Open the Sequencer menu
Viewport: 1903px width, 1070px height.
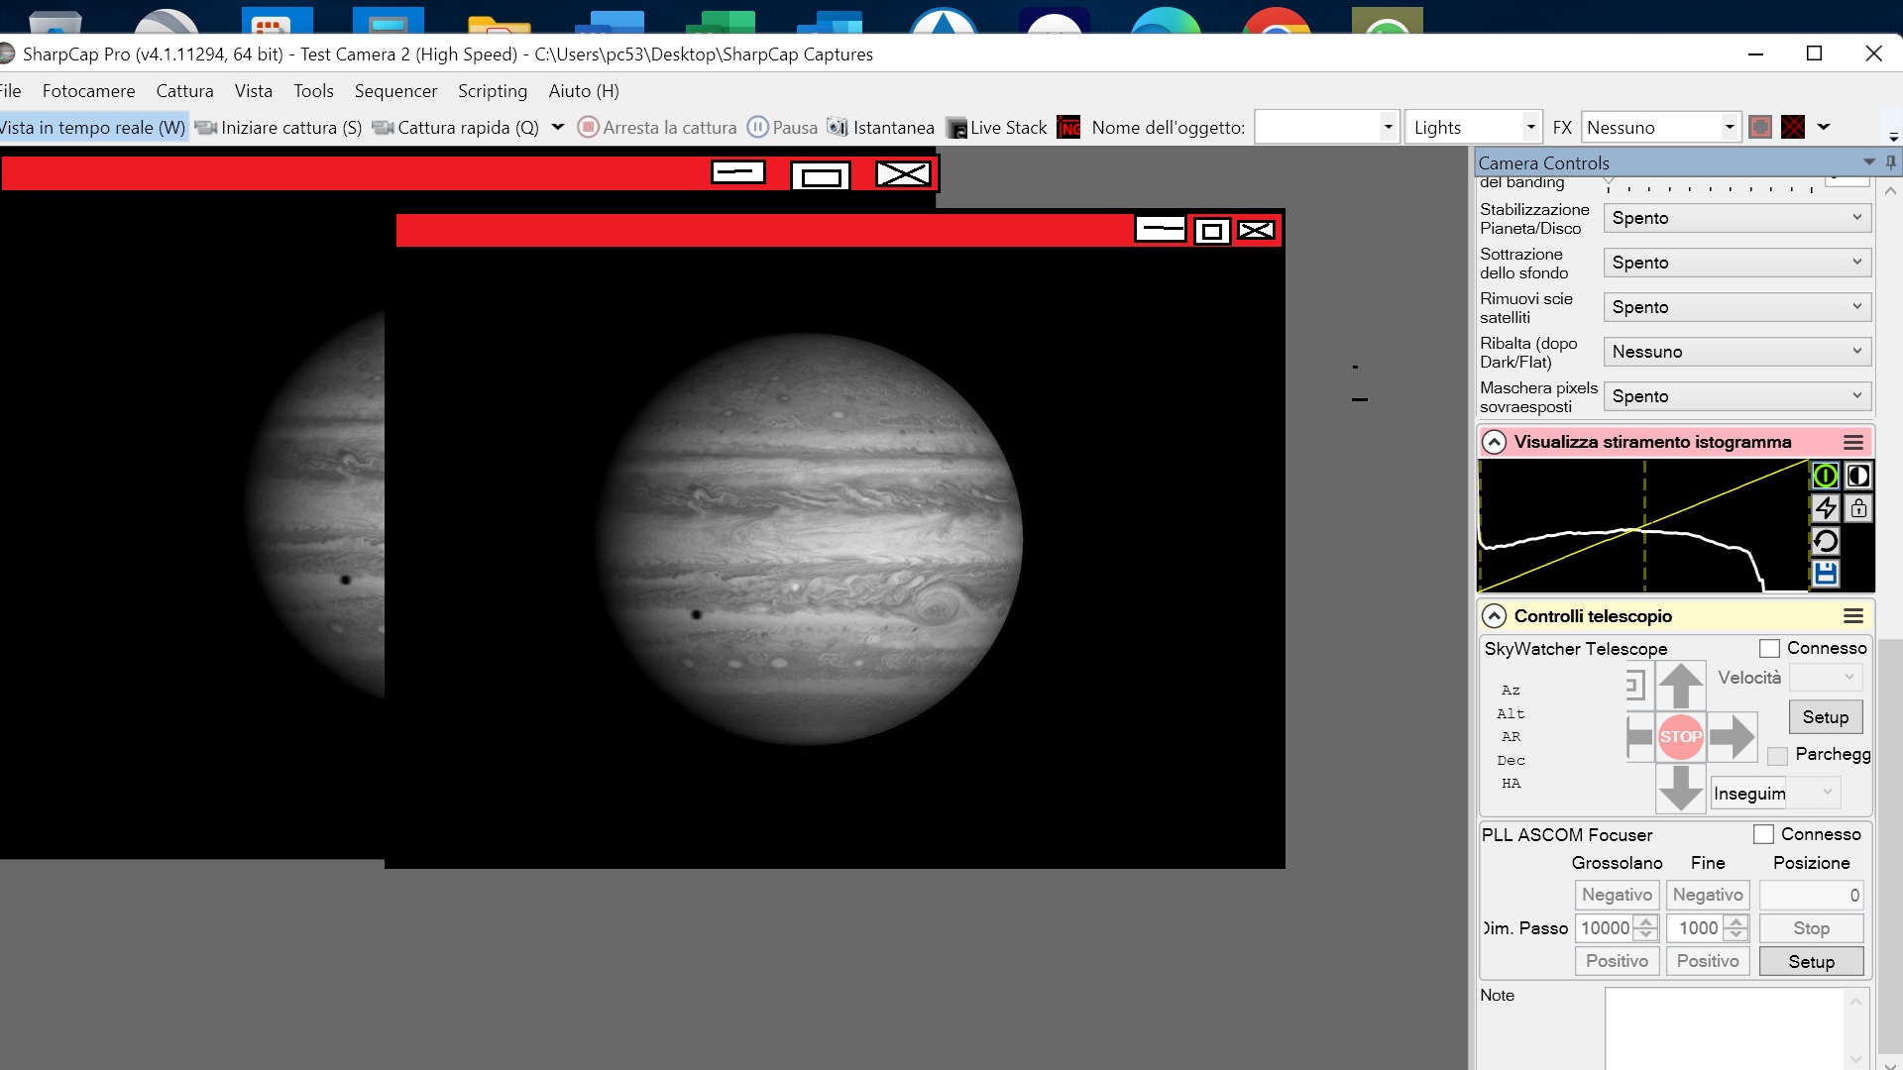[x=395, y=91]
